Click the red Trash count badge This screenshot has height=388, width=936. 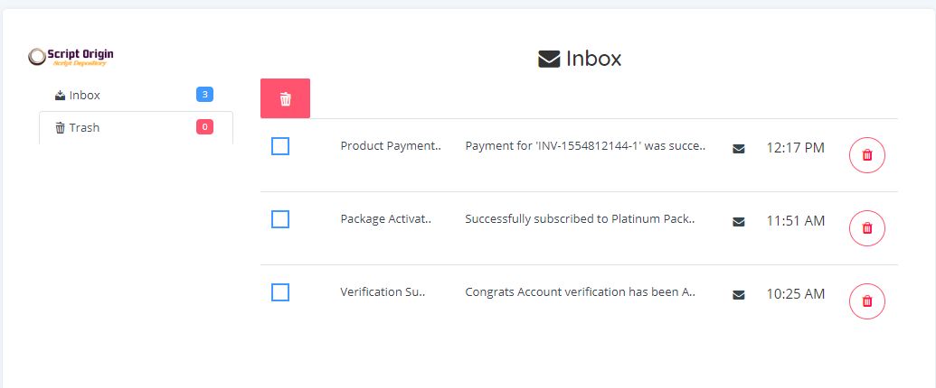coord(204,127)
